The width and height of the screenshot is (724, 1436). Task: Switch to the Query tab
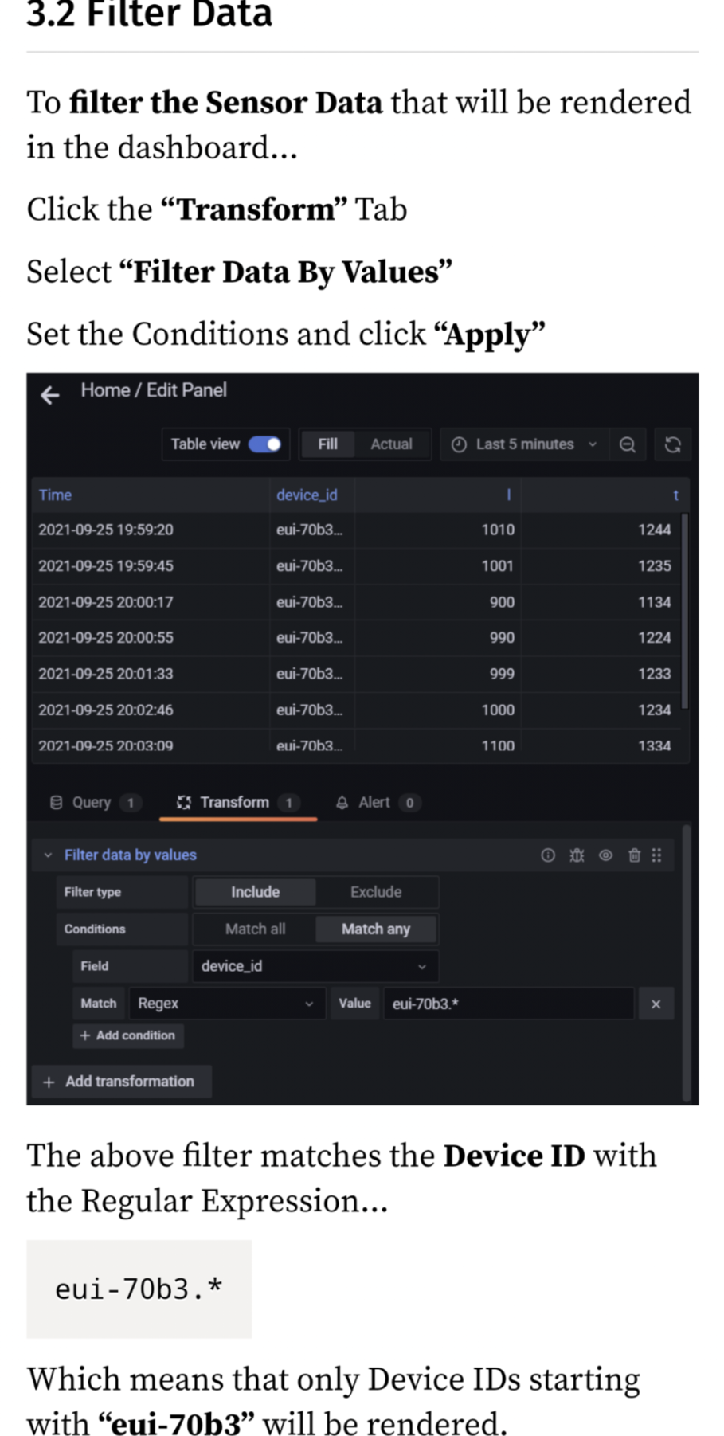92,803
